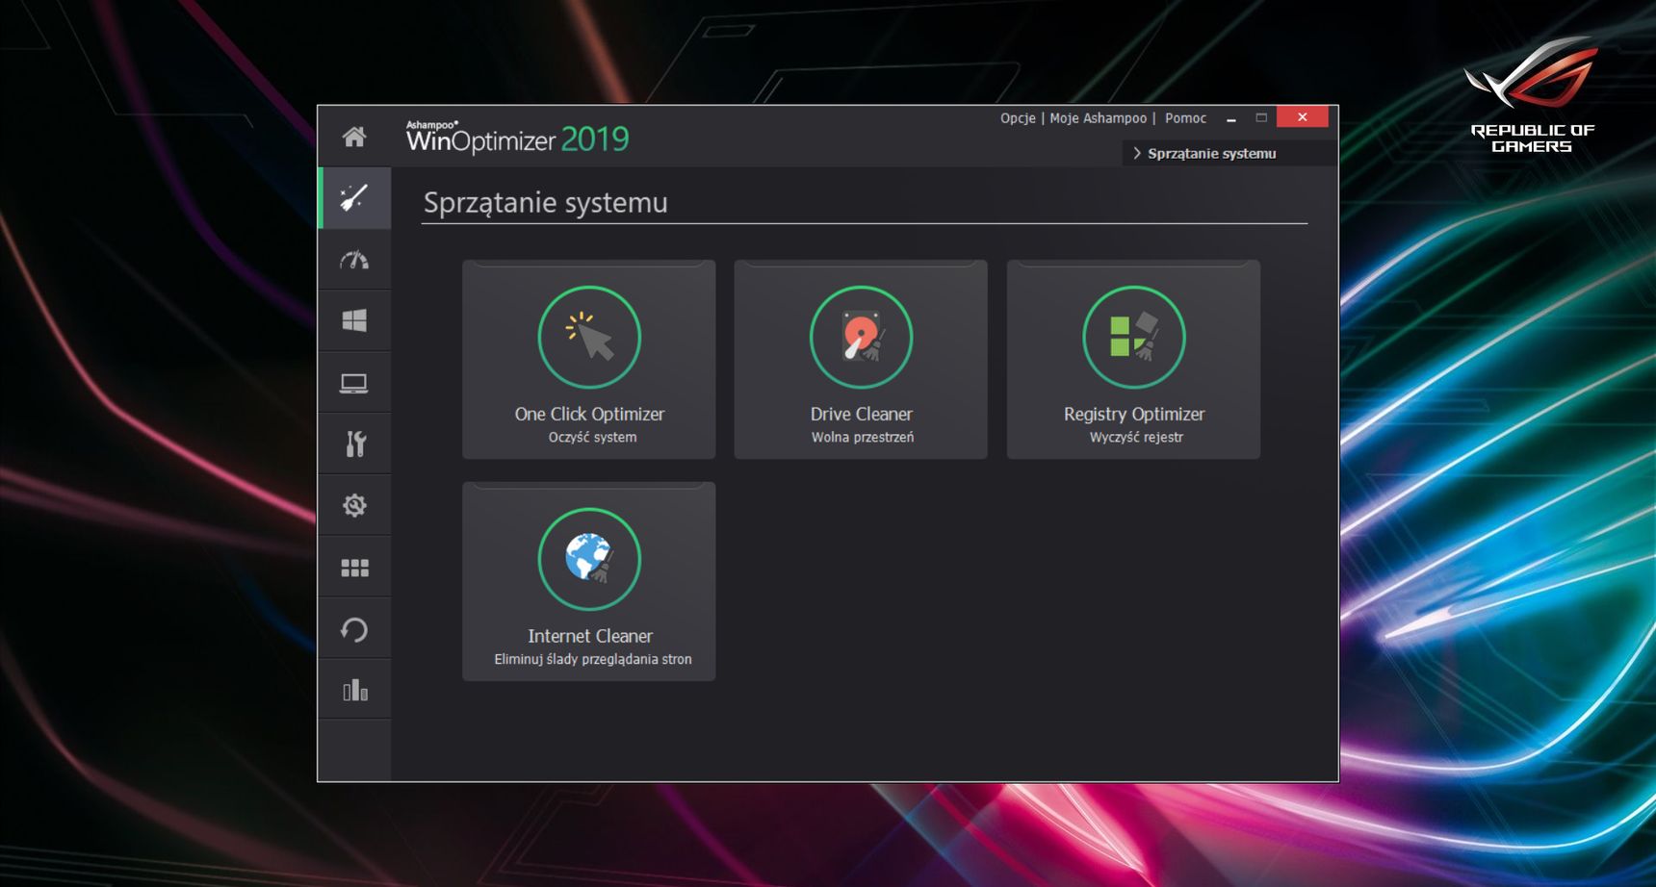The width and height of the screenshot is (1656, 887).
Task: Click the Wolna przestrzeń subtitle
Action: click(863, 437)
